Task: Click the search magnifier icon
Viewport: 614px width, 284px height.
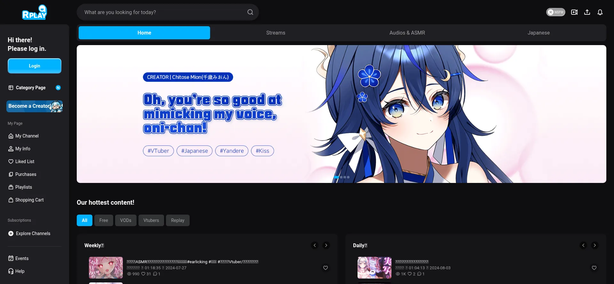Action: (x=250, y=12)
